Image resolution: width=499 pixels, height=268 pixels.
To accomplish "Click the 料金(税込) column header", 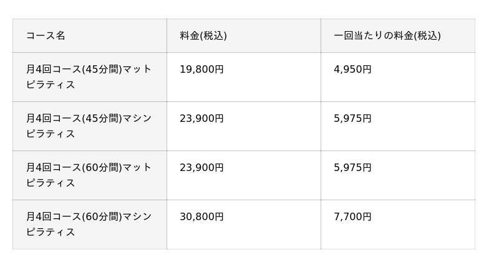I will (x=203, y=35).
